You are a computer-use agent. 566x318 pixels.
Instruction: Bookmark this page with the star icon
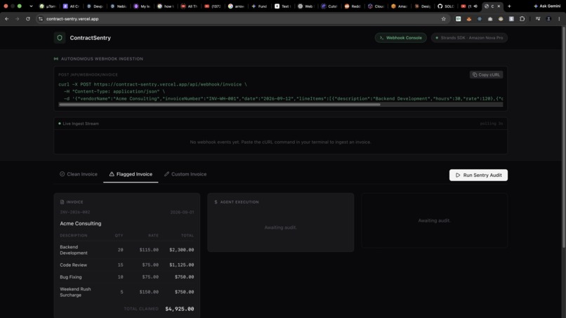(444, 19)
